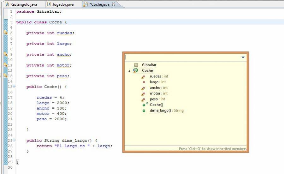This screenshot has height=174, width=284.
Task: Click the dime_largo() method green circle icon
Action: (144, 111)
